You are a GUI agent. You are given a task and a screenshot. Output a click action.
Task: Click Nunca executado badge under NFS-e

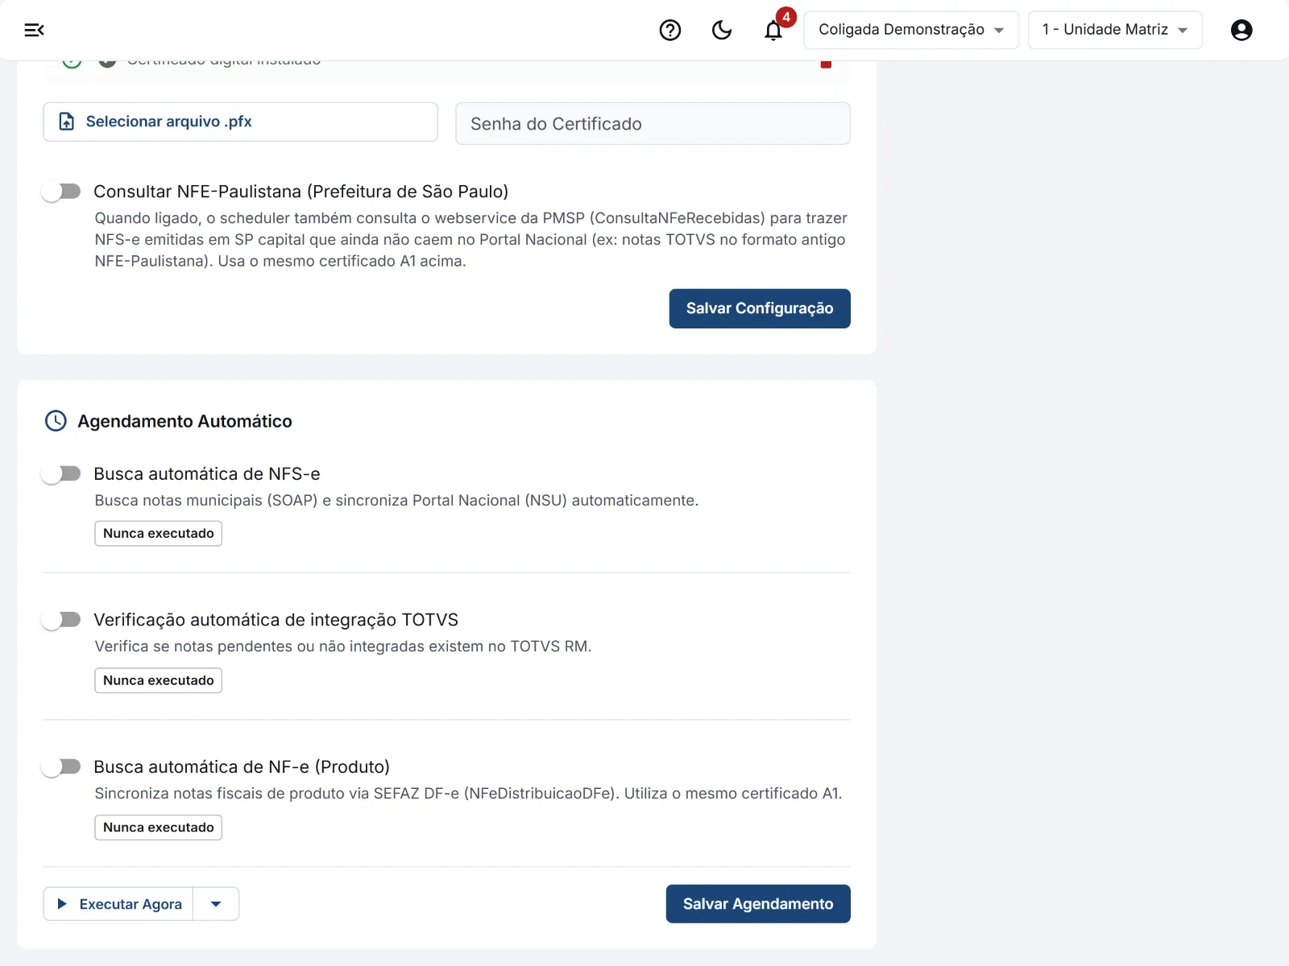pos(158,534)
